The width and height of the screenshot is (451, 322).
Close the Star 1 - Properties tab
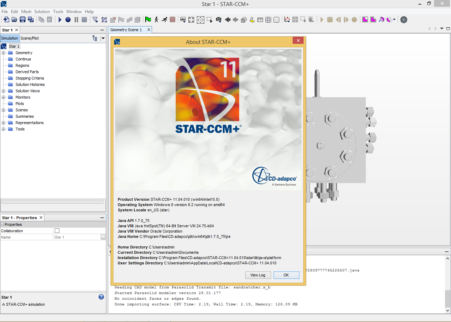pos(41,218)
